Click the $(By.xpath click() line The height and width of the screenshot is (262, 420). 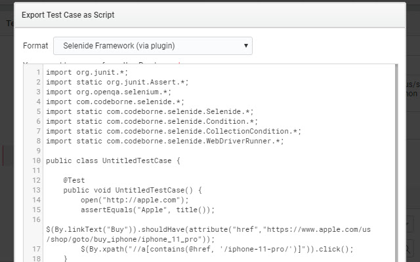(217, 249)
